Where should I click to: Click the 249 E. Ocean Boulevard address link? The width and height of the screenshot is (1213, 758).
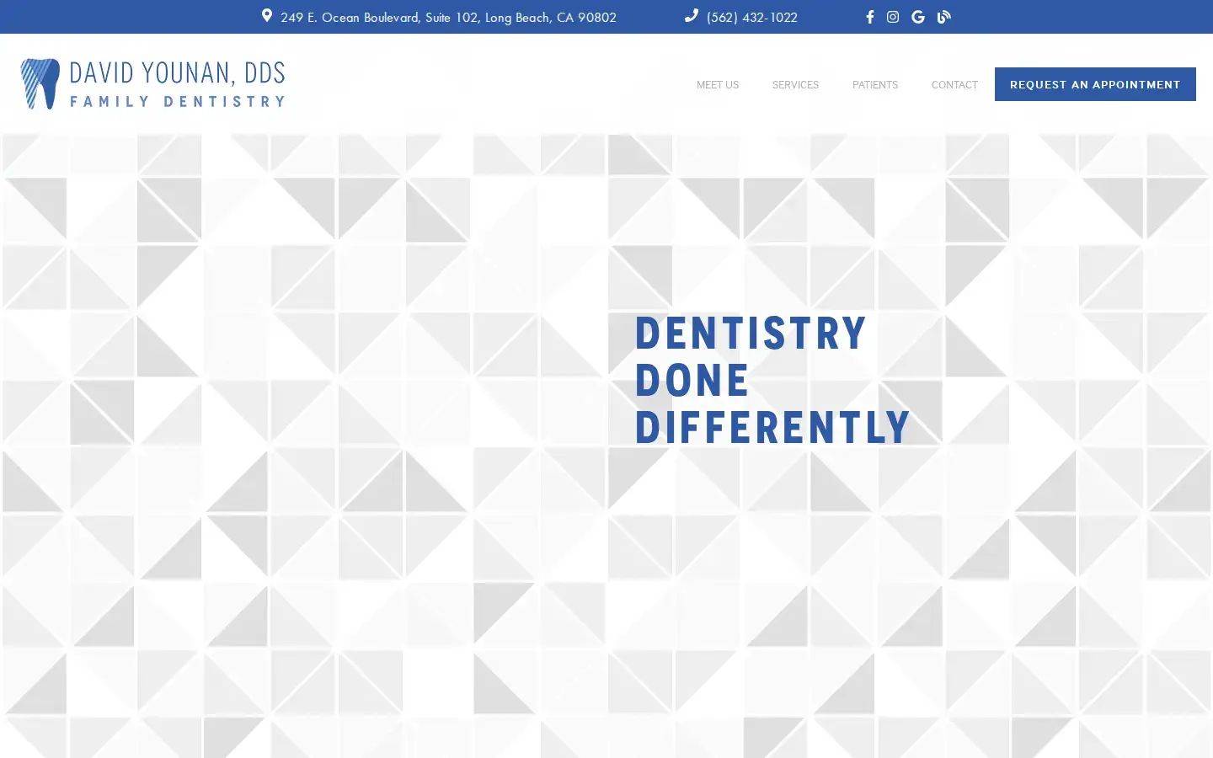point(448,17)
